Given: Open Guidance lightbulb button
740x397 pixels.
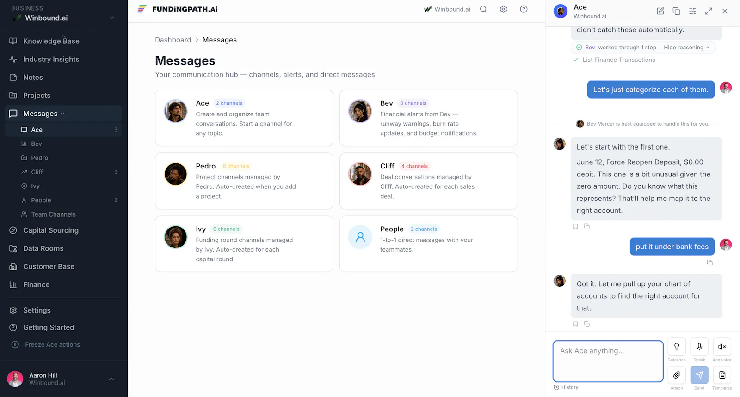Looking at the screenshot, I should pos(677,347).
